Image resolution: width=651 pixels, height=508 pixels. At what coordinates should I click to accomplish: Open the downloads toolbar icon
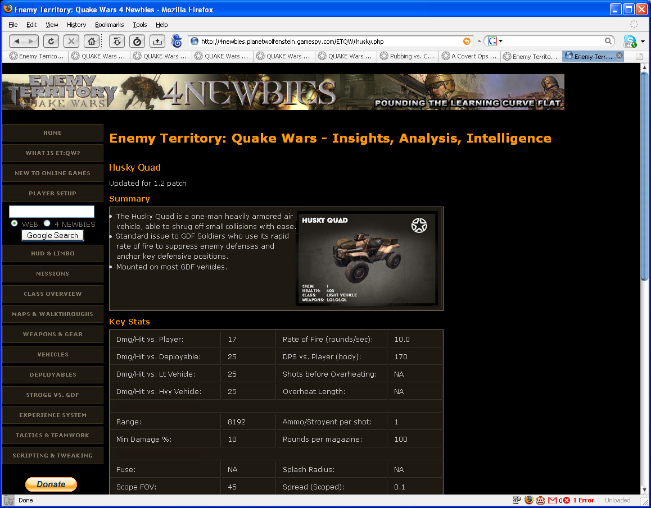(x=157, y=41)
